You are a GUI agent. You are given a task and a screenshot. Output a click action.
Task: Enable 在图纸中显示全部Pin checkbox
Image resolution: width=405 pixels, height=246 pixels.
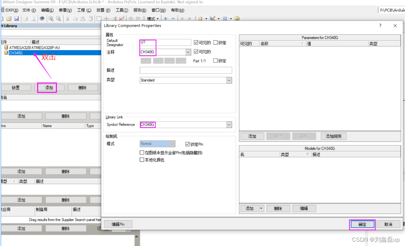pyautogui.click(x=142, y=153)
